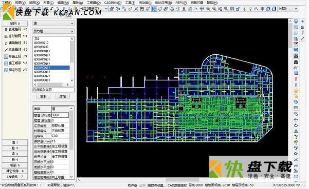Click the X delete icon in top toolbar
The height and width of the screenshot is (189, 309).
coord(136,9)
